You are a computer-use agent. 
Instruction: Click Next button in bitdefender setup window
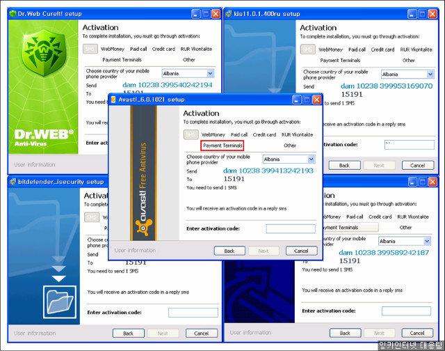tap(163, 334)
